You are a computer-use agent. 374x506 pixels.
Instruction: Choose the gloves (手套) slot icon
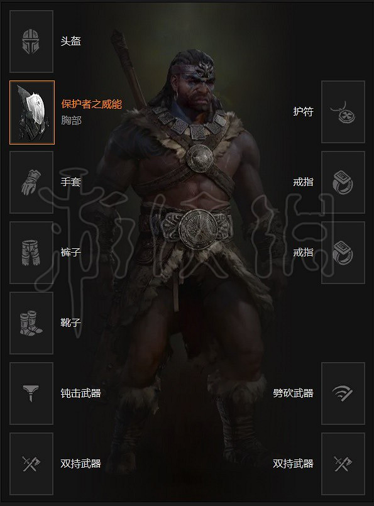click(x=31, y=182)
